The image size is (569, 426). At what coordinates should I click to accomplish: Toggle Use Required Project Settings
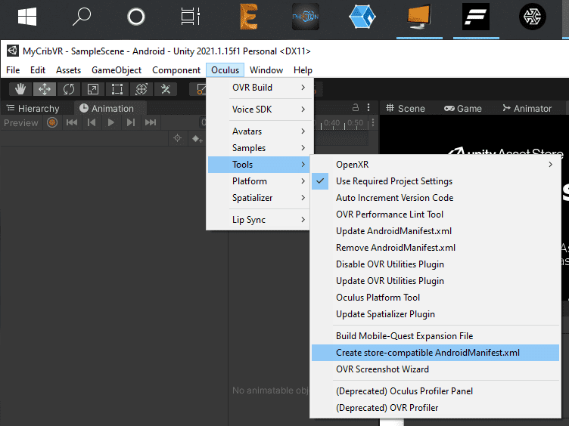[x=436, y=181]
